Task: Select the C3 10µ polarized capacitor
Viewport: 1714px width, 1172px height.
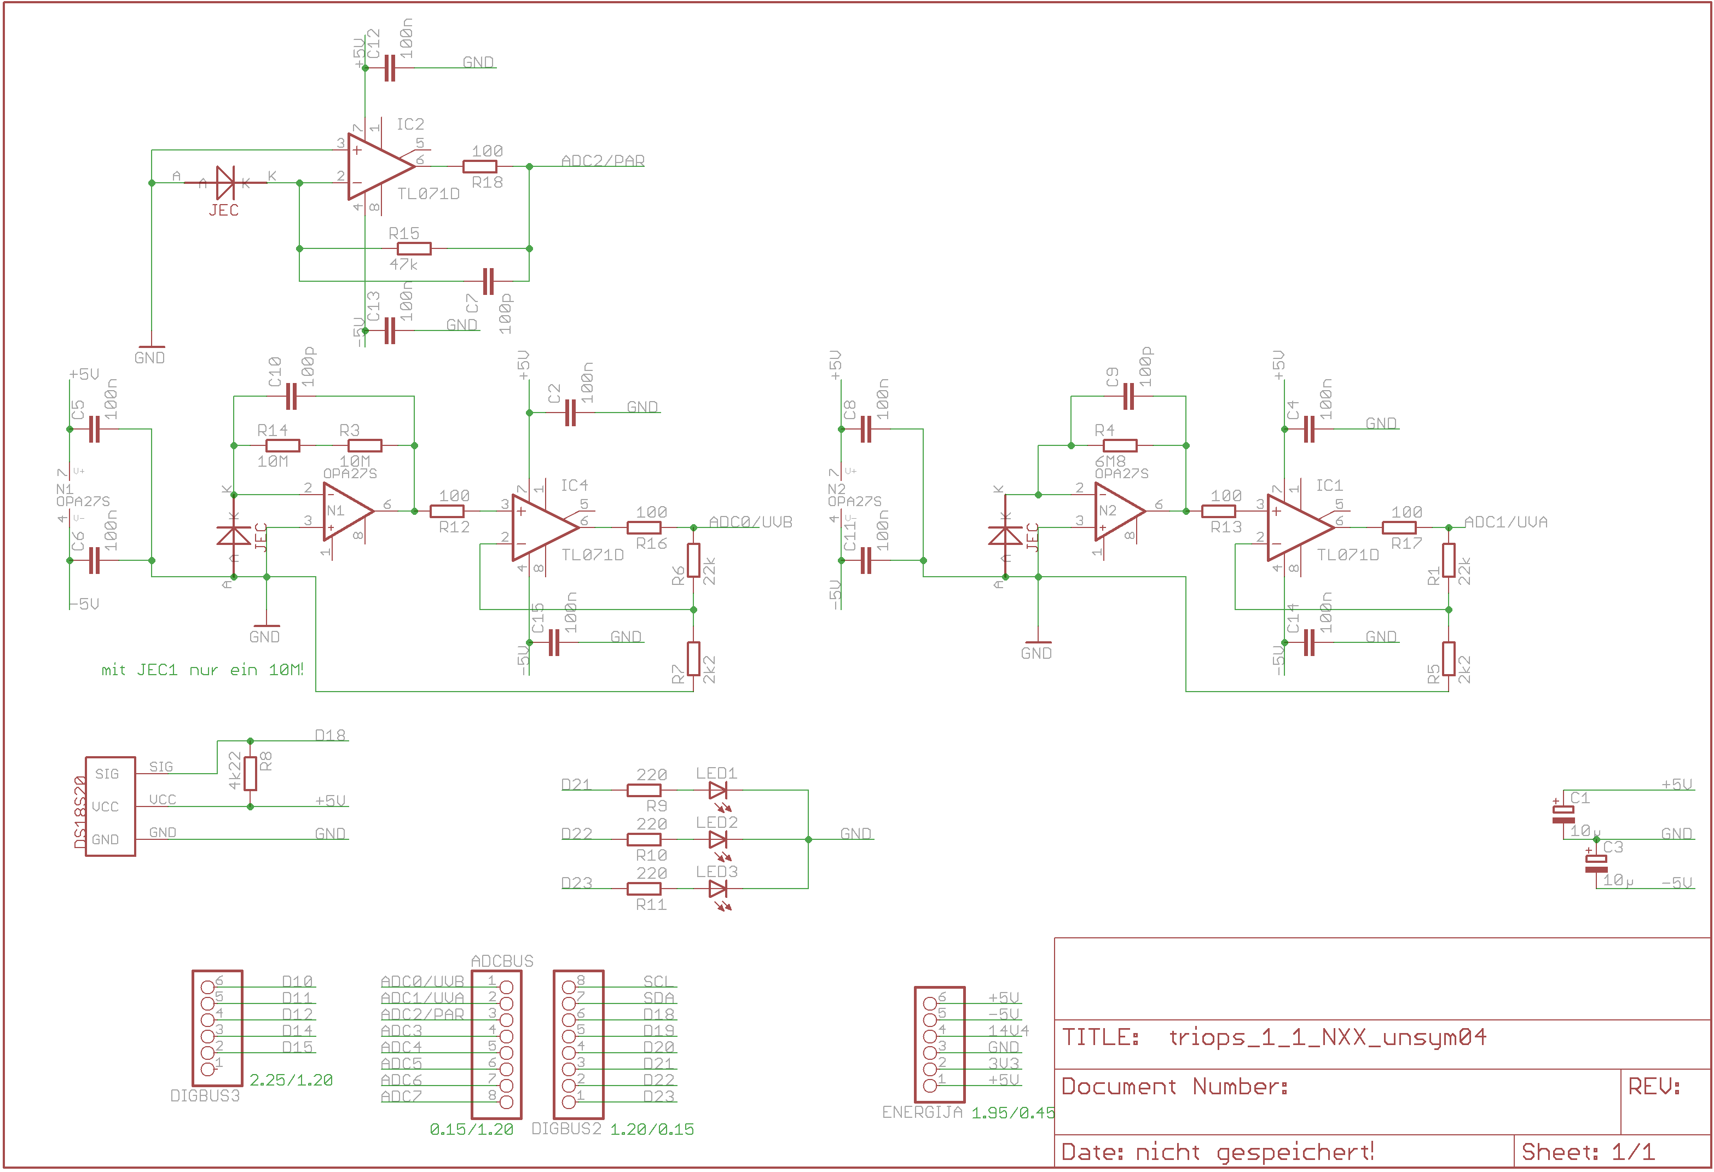Action: (1596, 864)
